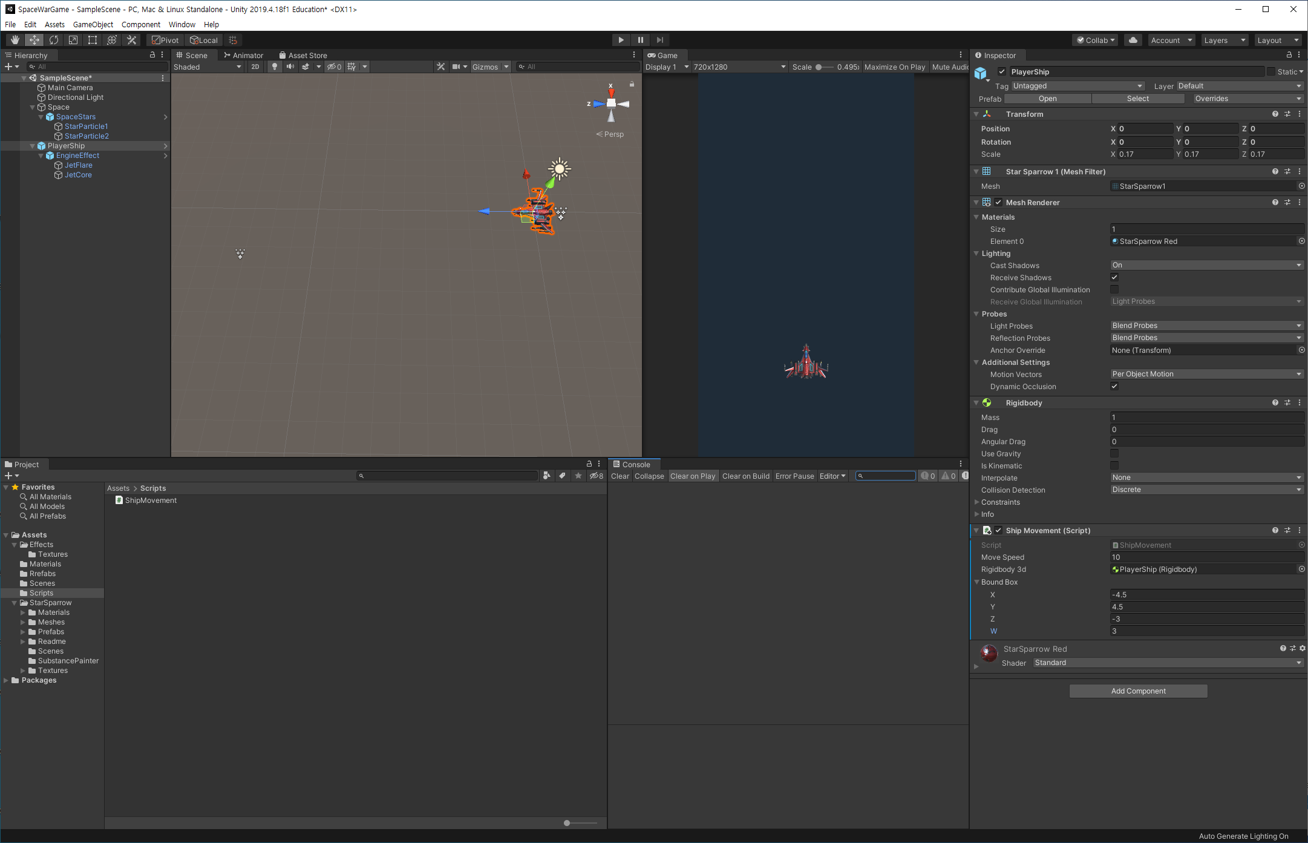Image resolution: width=1308 pixels, height=843 pixels.
Task: Uncheck Receive Shadows checkbox
Action: tap(1114, 277)
